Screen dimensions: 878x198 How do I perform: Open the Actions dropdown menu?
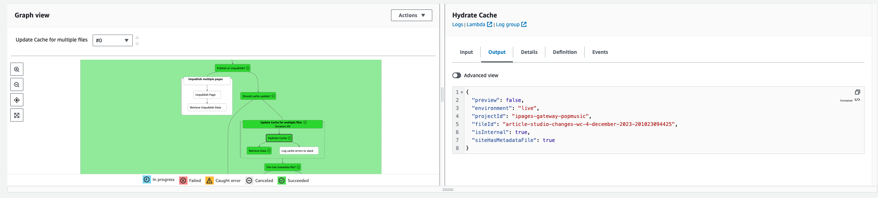pos(411,15)
